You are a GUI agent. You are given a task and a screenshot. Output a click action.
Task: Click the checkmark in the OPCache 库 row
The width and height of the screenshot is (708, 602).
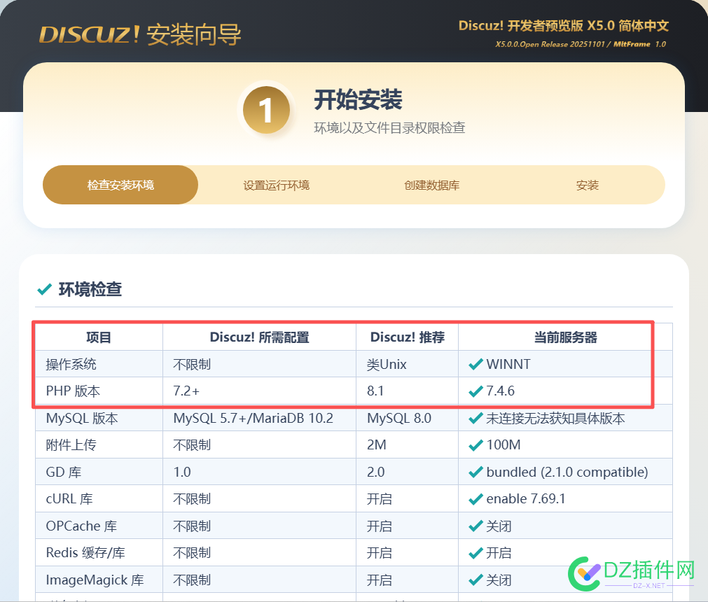click(476, 526)
